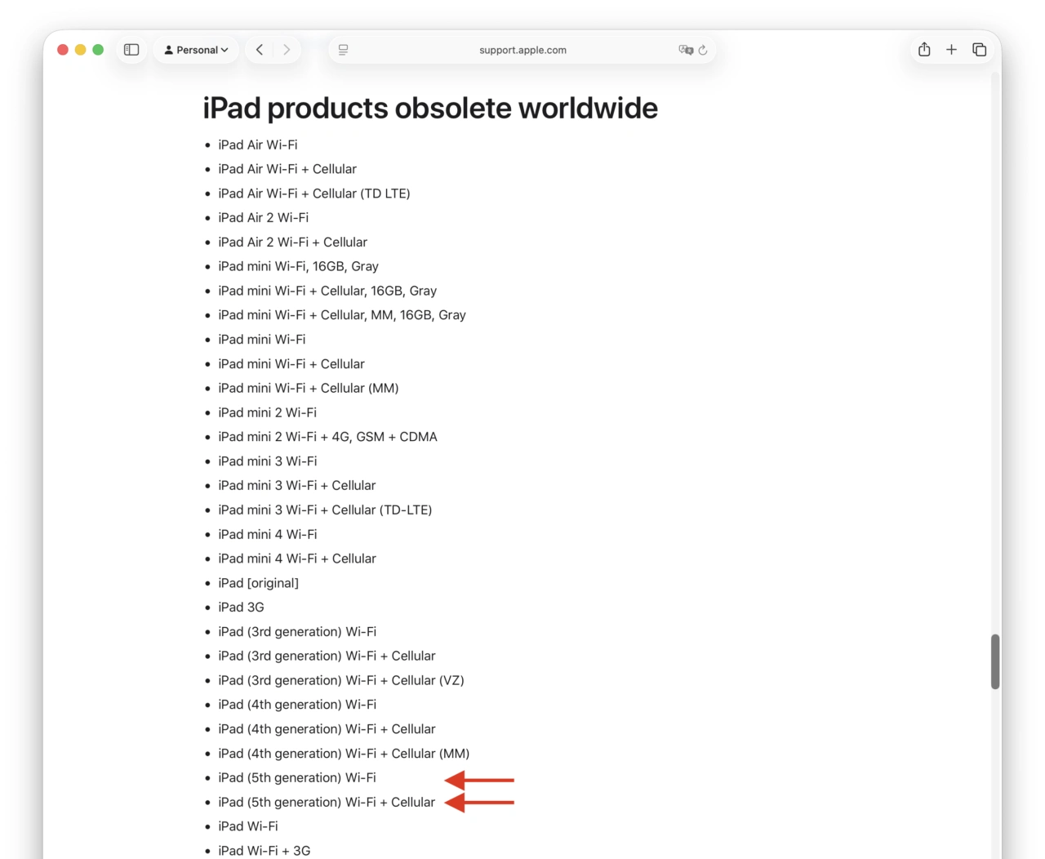Viewport: 1045px width, 859px height.
Task: Click the translate page icon
Action: pos(686,50)
